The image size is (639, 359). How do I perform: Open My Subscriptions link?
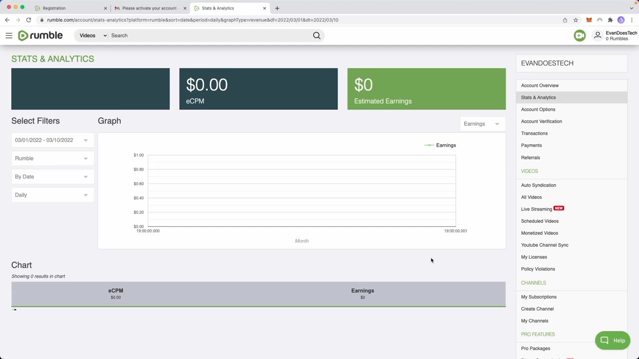(x=539, y=297)
